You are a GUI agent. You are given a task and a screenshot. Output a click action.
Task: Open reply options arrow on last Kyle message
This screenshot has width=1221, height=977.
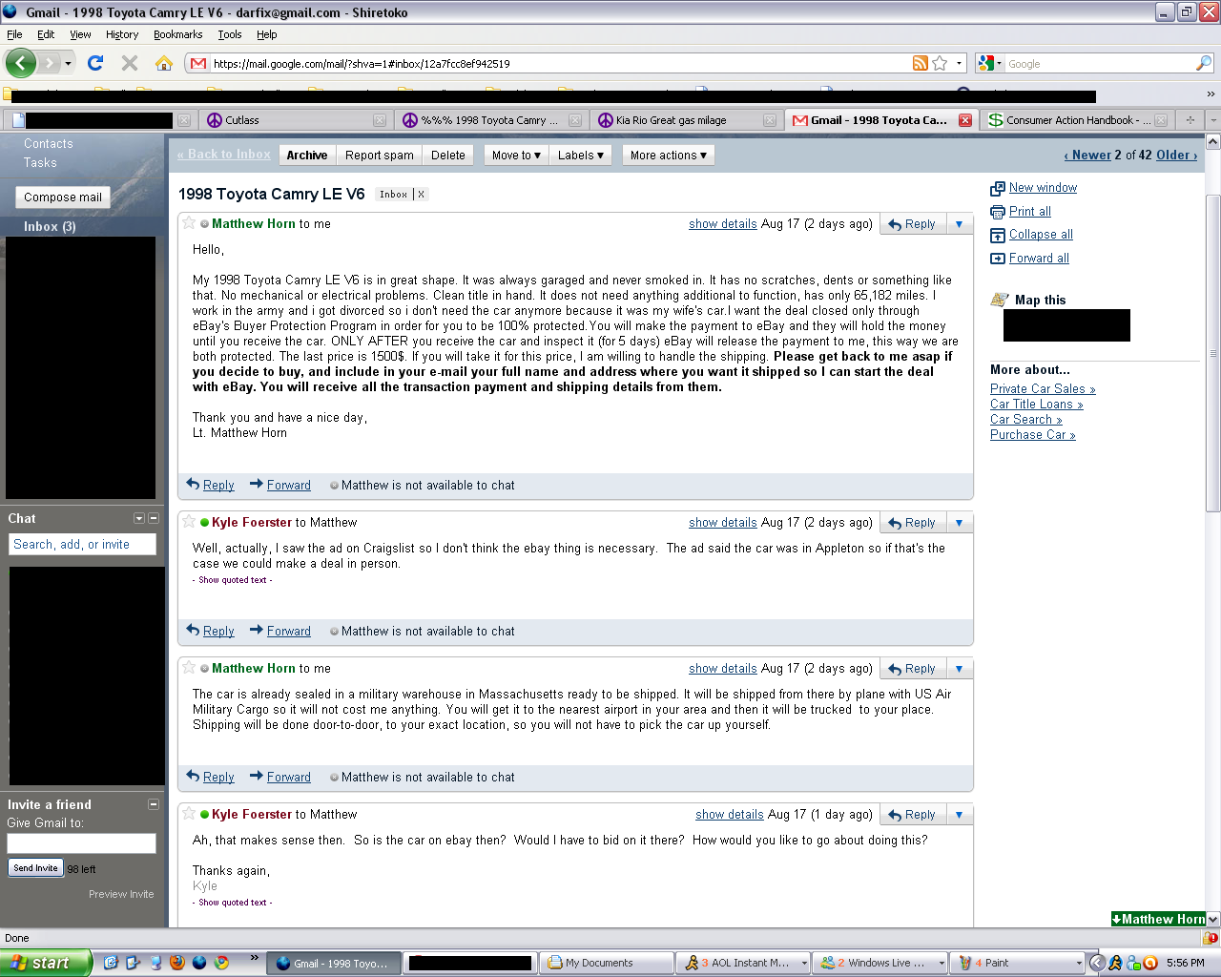[959, 815]
